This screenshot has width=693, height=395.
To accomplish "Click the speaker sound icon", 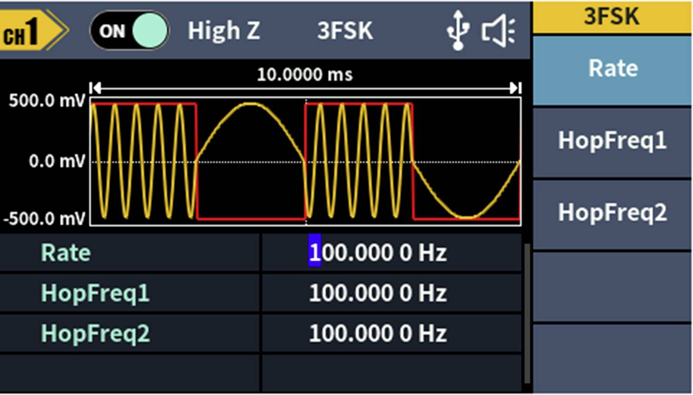I will (498, 31).
